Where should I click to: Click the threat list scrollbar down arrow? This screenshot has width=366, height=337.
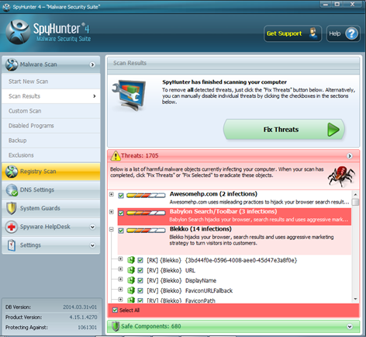tap(356, 299)
